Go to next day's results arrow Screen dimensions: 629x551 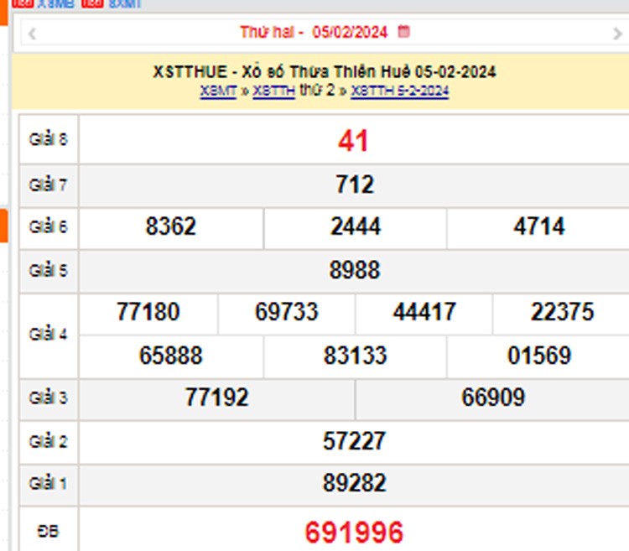(618, 34)
